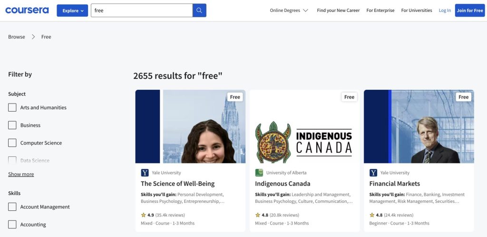This screenshot has width=487, height=237.
Task: Click the Yale logo on Financial Markets
Action: [373, 173]
